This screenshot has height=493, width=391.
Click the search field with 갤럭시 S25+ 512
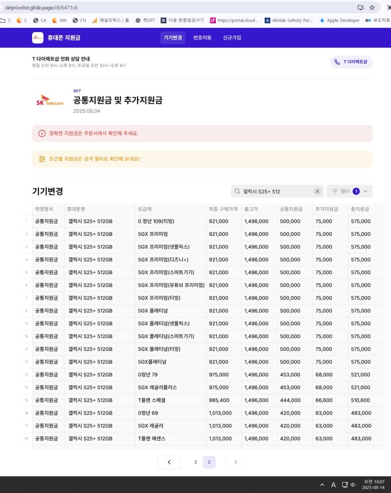point(277,192)
